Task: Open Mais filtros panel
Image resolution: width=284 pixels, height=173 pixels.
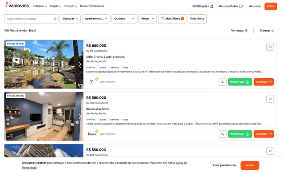Action: 172,19
